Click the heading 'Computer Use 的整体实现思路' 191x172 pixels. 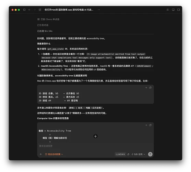tap(53, 118)
